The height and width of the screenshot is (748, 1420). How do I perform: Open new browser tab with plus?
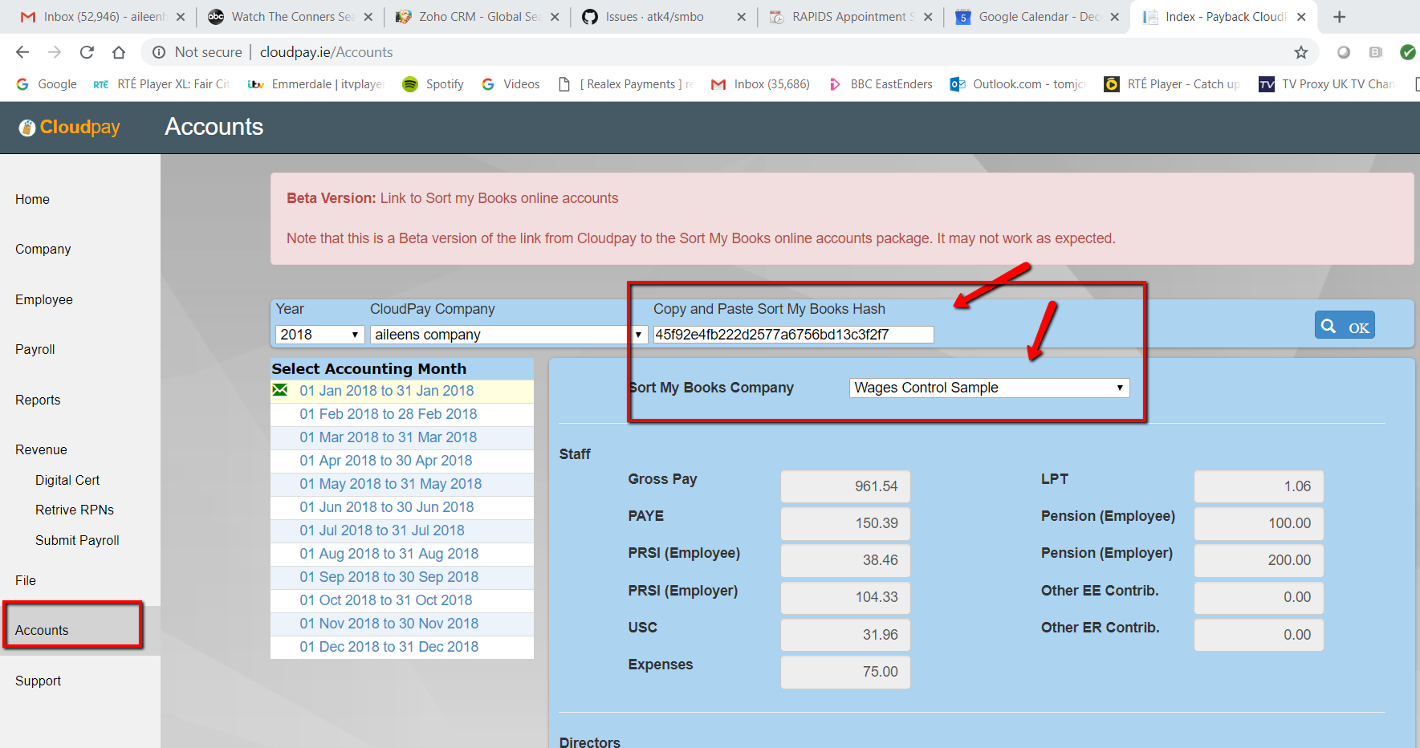pos(1339,17)
